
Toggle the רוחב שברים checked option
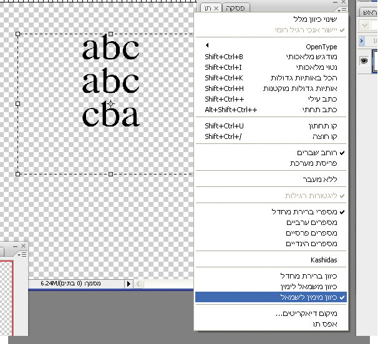(x=318, y=153)
